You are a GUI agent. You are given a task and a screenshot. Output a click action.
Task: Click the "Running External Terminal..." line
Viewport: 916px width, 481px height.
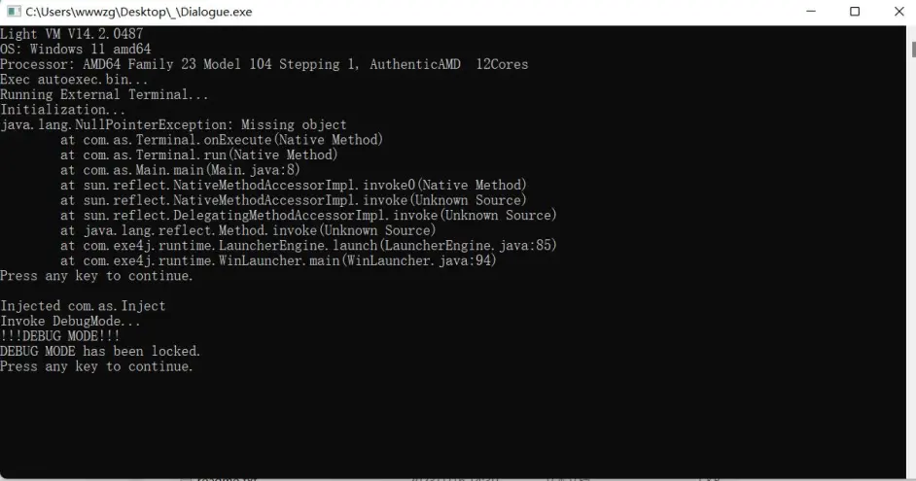pos(104,95)
